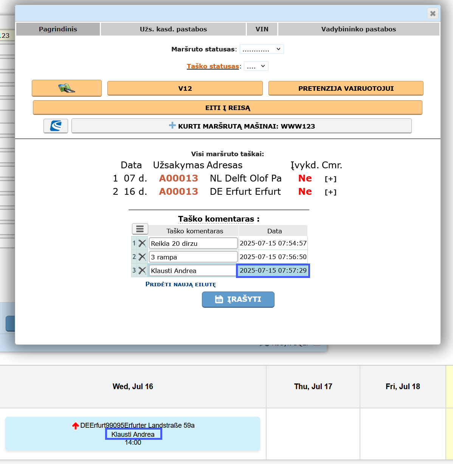Click address 'DE Erfurt Erfurt'
This screenshot has height=464, width=453.
245,191
